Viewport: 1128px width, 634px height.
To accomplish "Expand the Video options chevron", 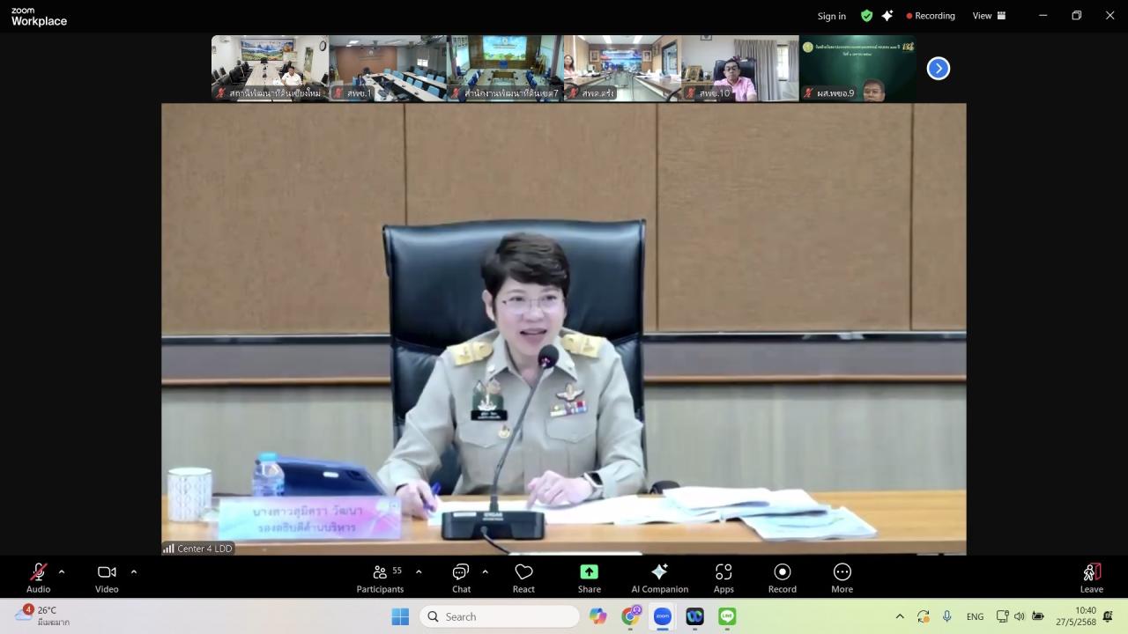I will coord(134,571).
